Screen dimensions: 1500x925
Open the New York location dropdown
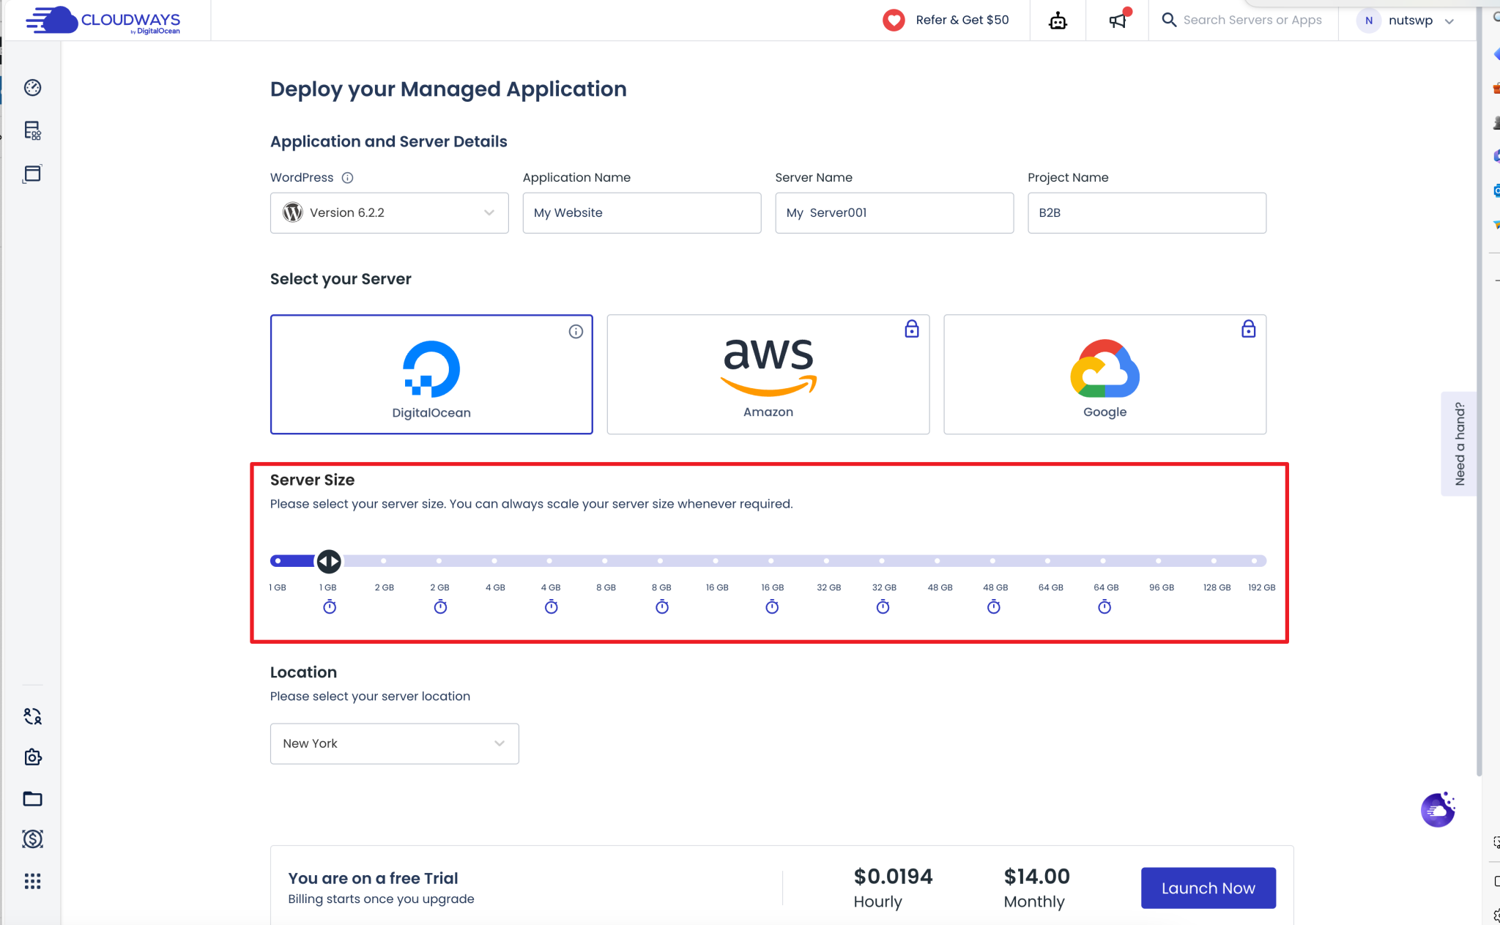(394, 743)
